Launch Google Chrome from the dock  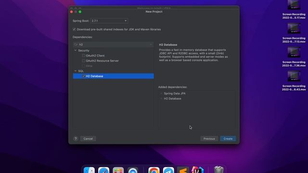click(x=154, y=170)
